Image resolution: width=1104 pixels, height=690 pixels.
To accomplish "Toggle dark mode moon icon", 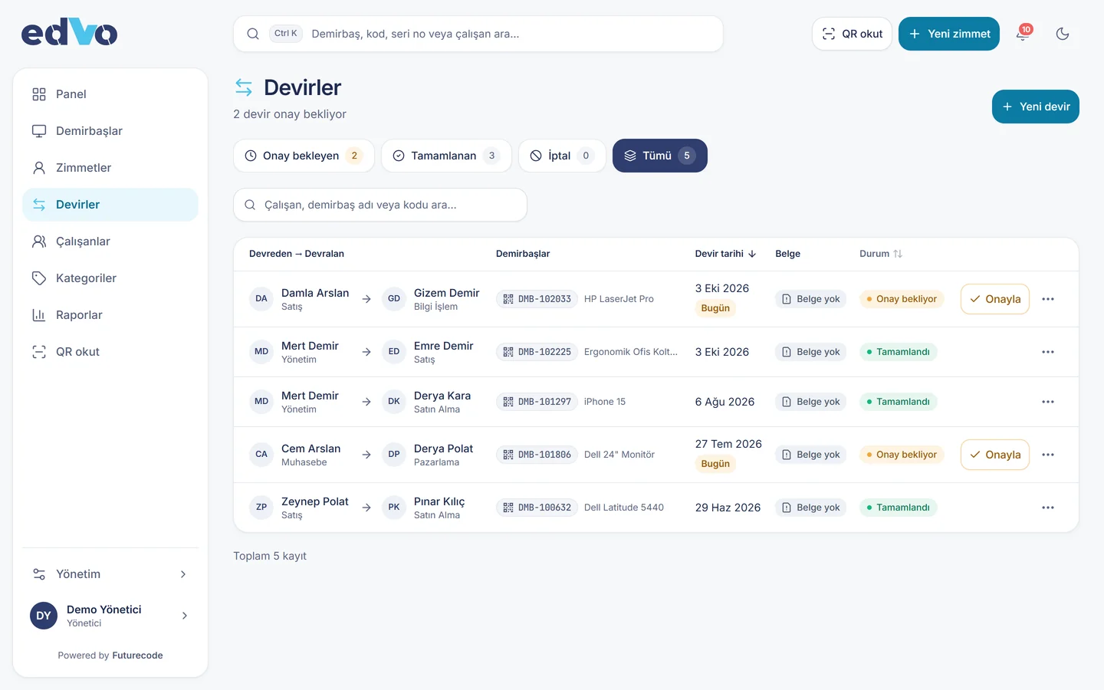I will (1063, 34).
